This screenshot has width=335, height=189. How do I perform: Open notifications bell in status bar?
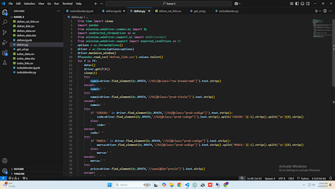click(x=331, y=178)
